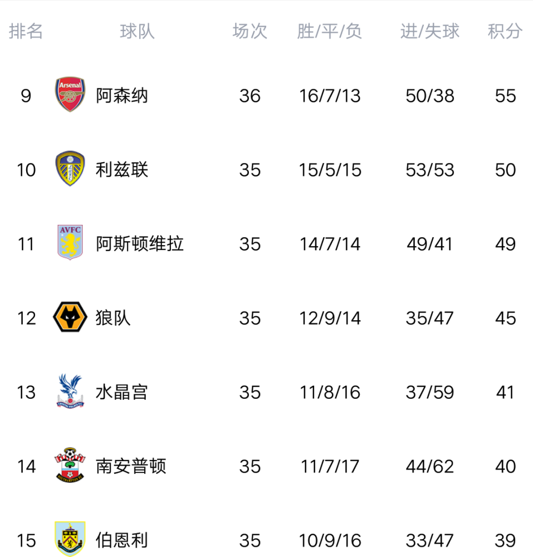Image resolution: width=533 pixels, height=557 pixels.
Task: Select team 伯恩利
Action: (x=122, y=540)
